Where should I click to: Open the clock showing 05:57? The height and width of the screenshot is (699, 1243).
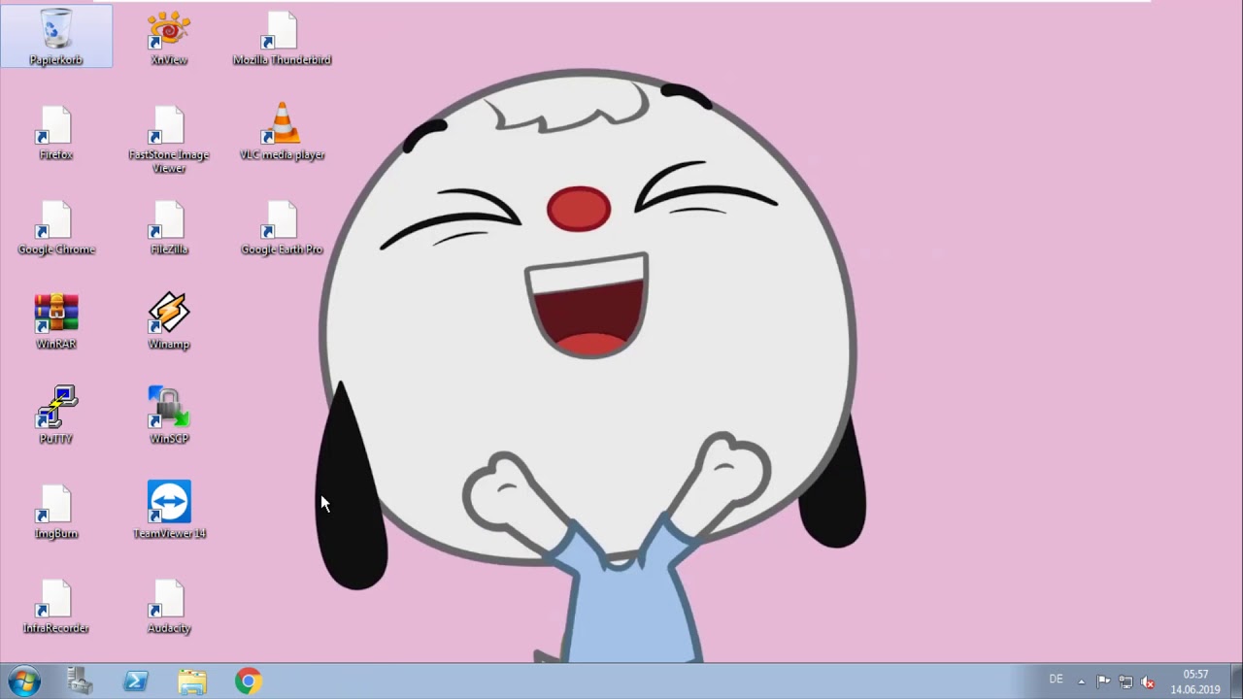[1195, 682]
